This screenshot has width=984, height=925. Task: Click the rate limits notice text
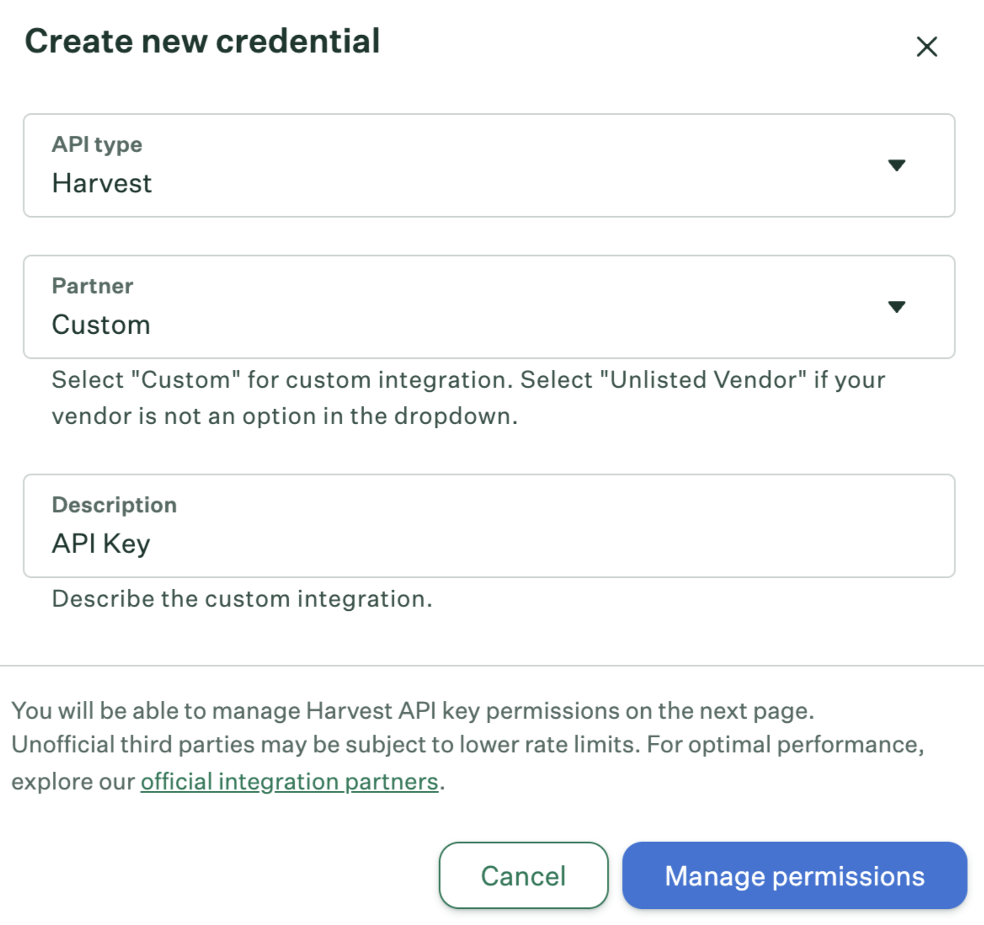467,745
